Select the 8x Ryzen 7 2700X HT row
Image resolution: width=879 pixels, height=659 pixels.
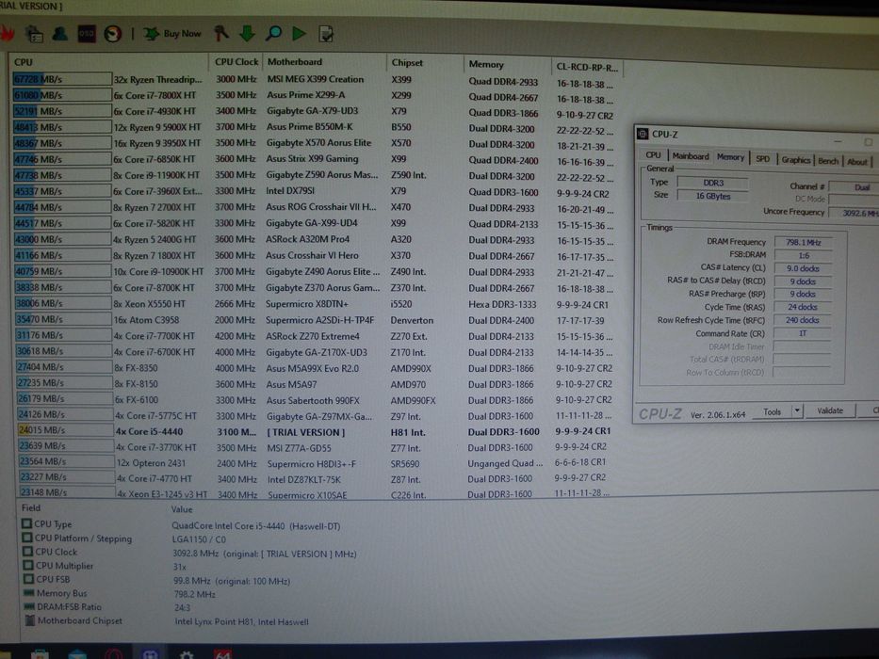(x=314, y=207)
